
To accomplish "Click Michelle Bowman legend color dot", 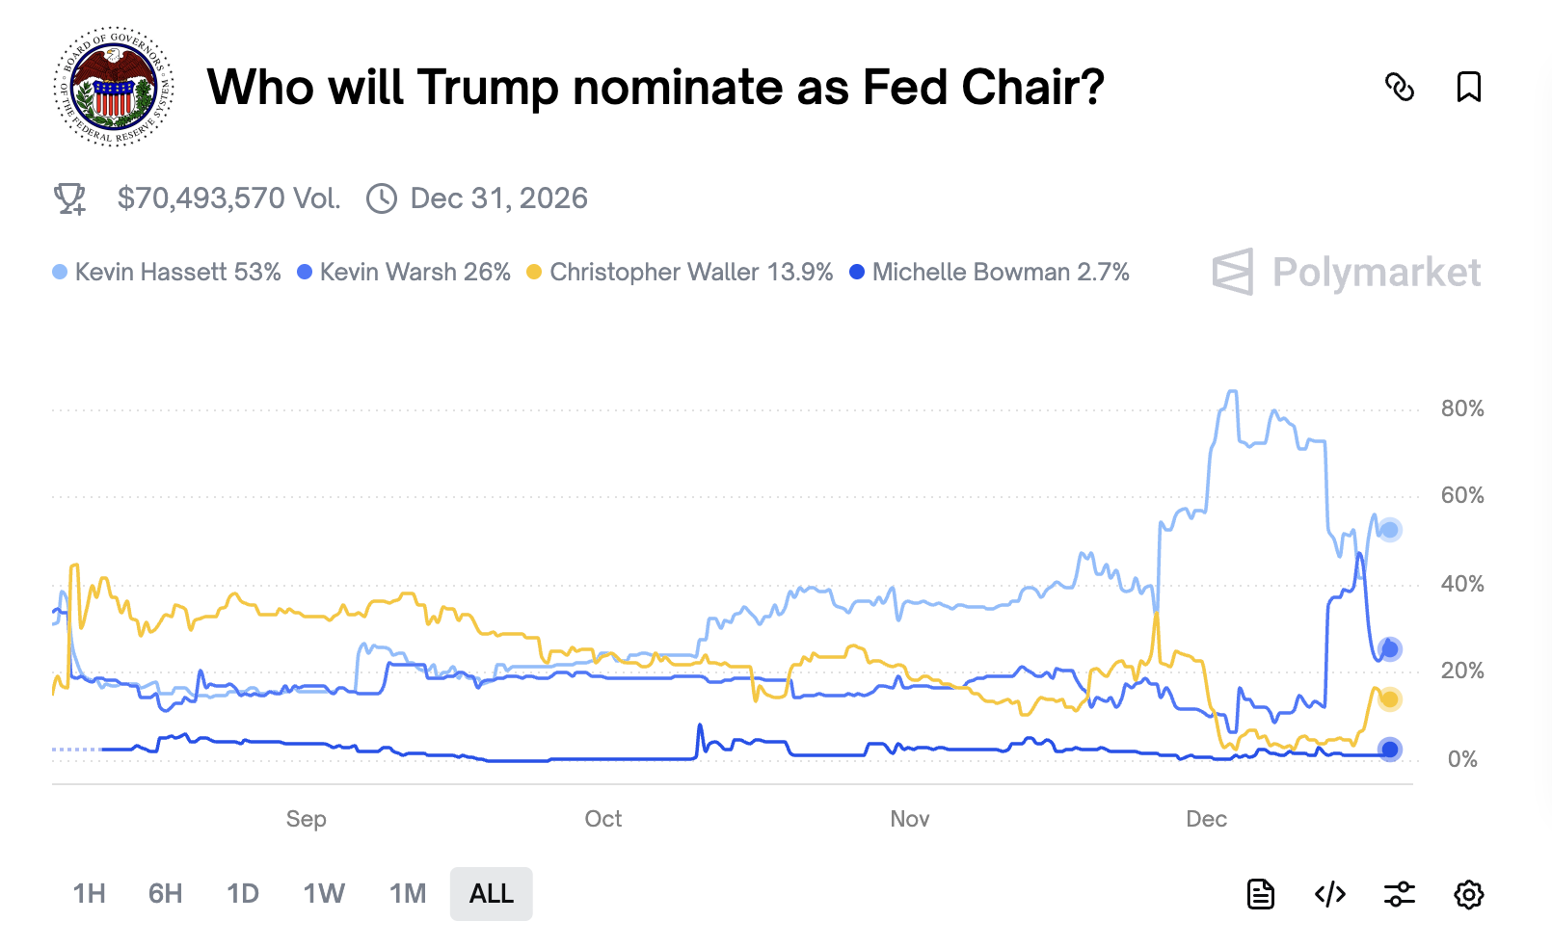I will [x=857, y=273].
